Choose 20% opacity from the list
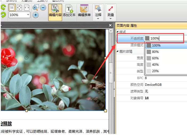This screenshot has height=135, width=187. [x=166, y=71]
